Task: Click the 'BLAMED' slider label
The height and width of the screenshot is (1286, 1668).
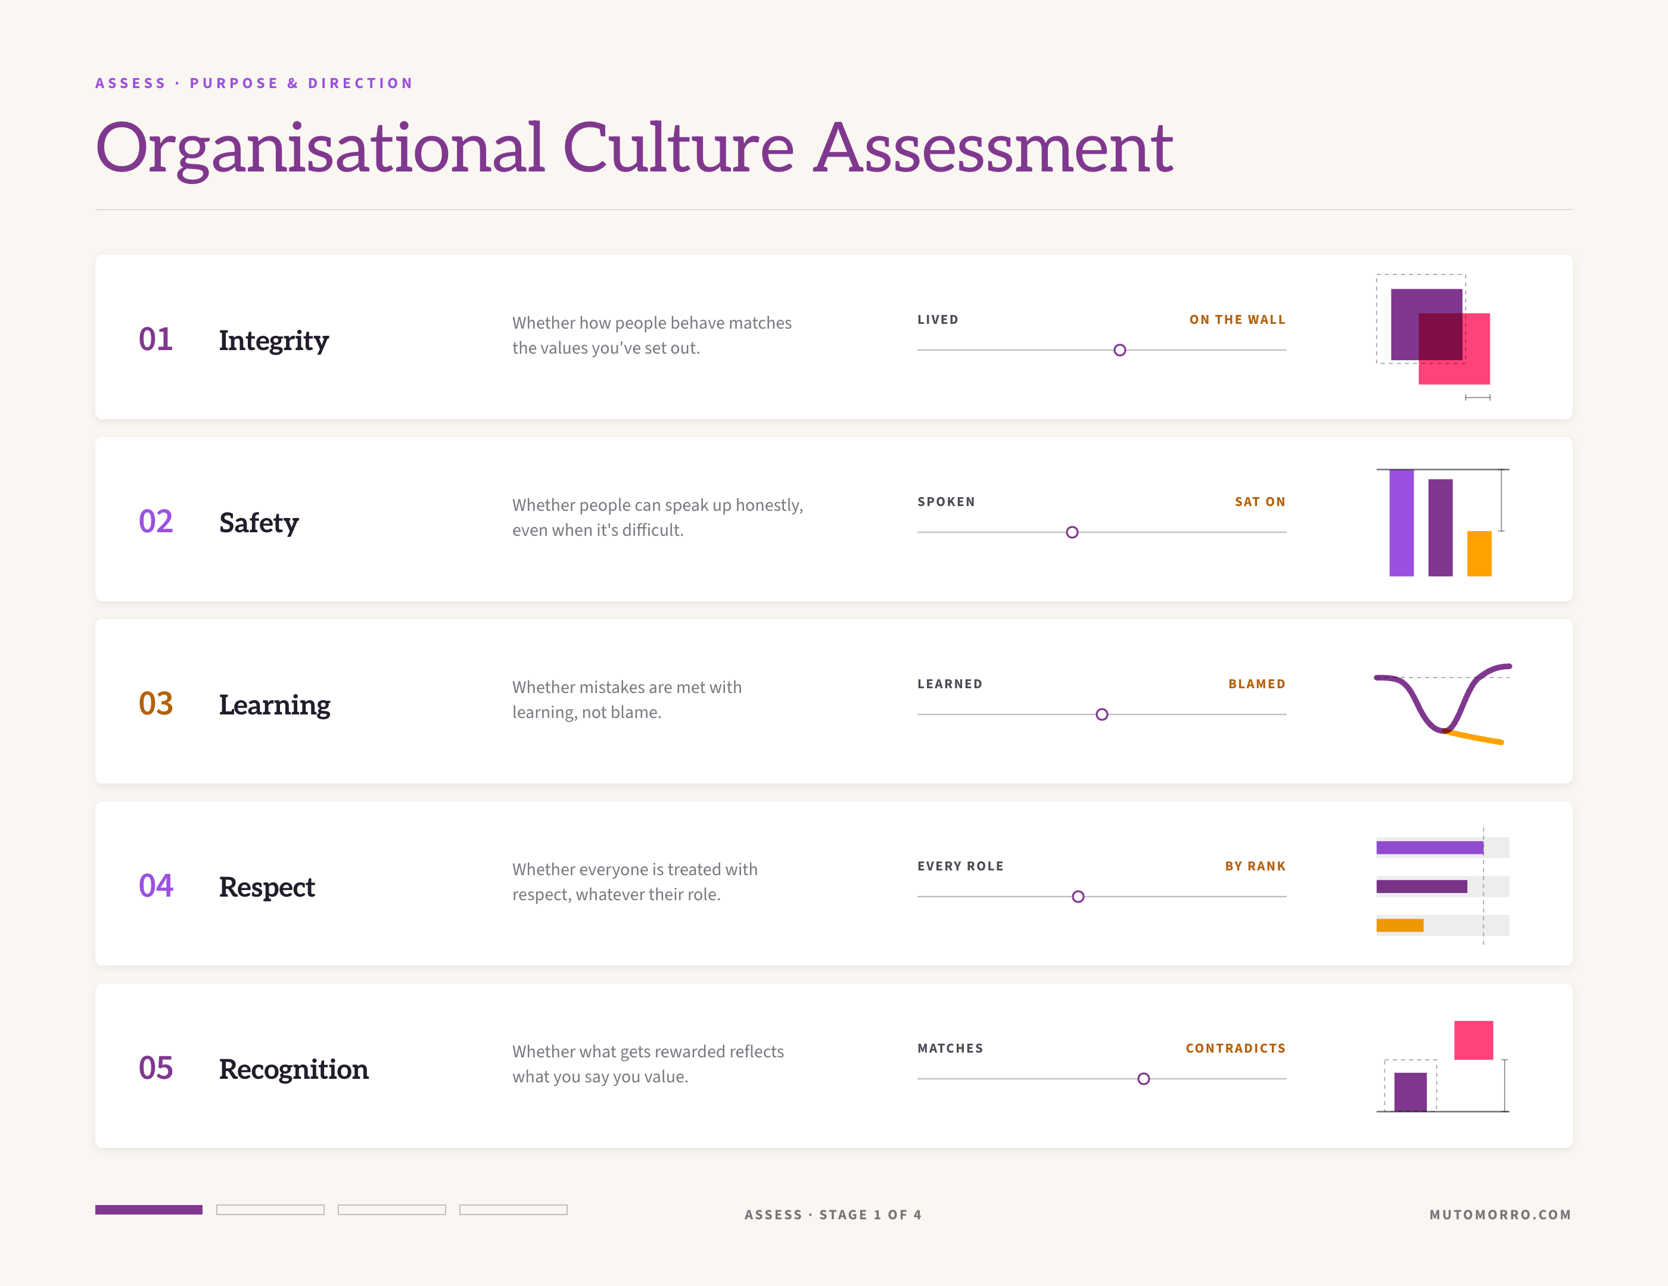Action: pyautogui.click(x=1257, y=684)
